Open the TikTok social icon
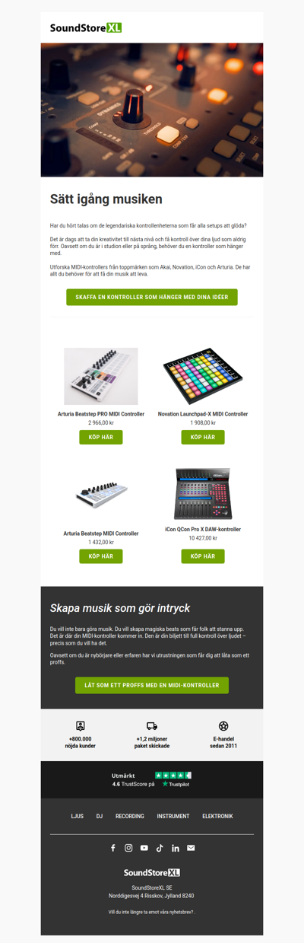Screen dimensions: 304x943 tap(160, 848)
